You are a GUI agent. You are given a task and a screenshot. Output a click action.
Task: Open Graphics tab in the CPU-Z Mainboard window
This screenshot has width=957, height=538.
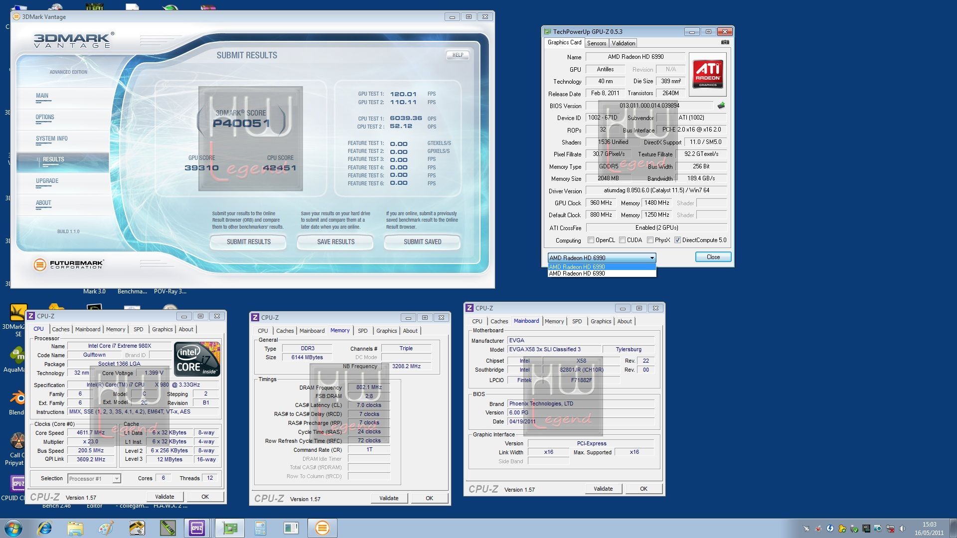(601, 321)
